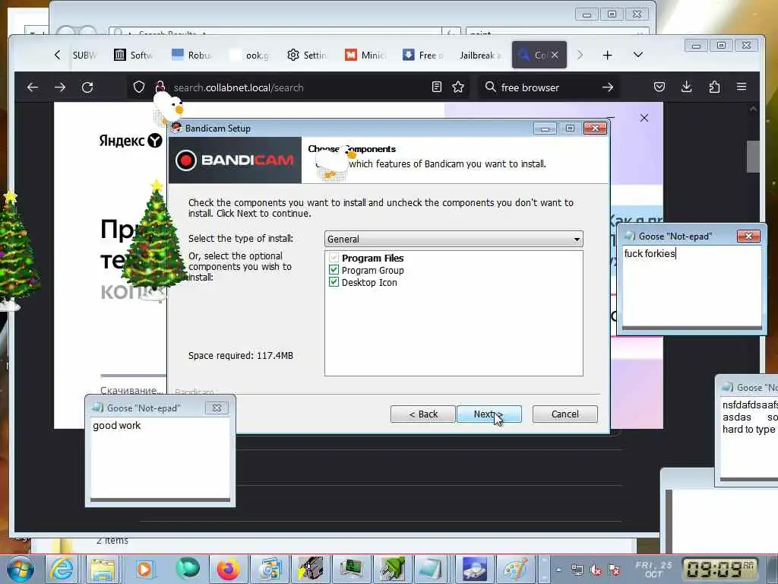Screen dimensions: 778x584
Task: Click the search magnifier icon beside free browser
Action: click(x=490, y=87)
